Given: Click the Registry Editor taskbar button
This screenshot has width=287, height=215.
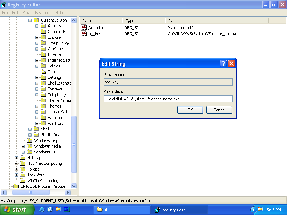Looking at the screenshot, I should point(179,210).
